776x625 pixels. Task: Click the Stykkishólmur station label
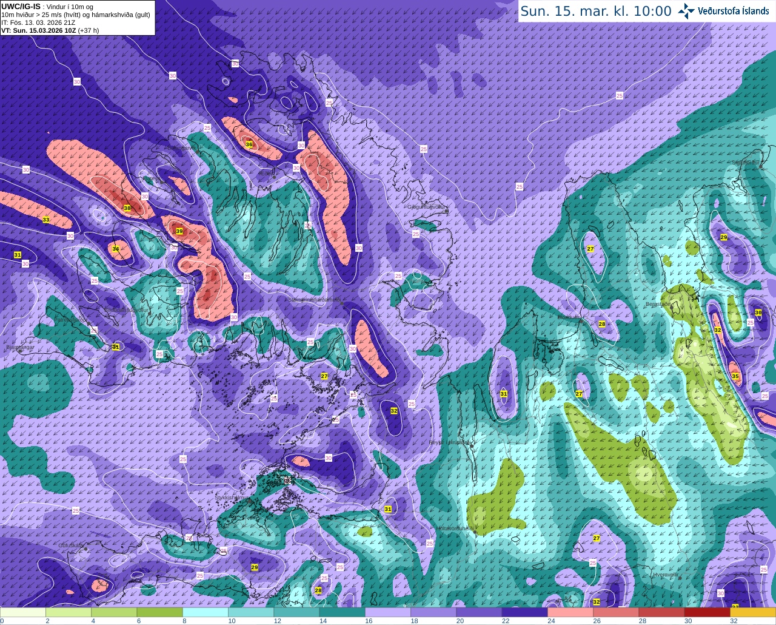(232, 497)
